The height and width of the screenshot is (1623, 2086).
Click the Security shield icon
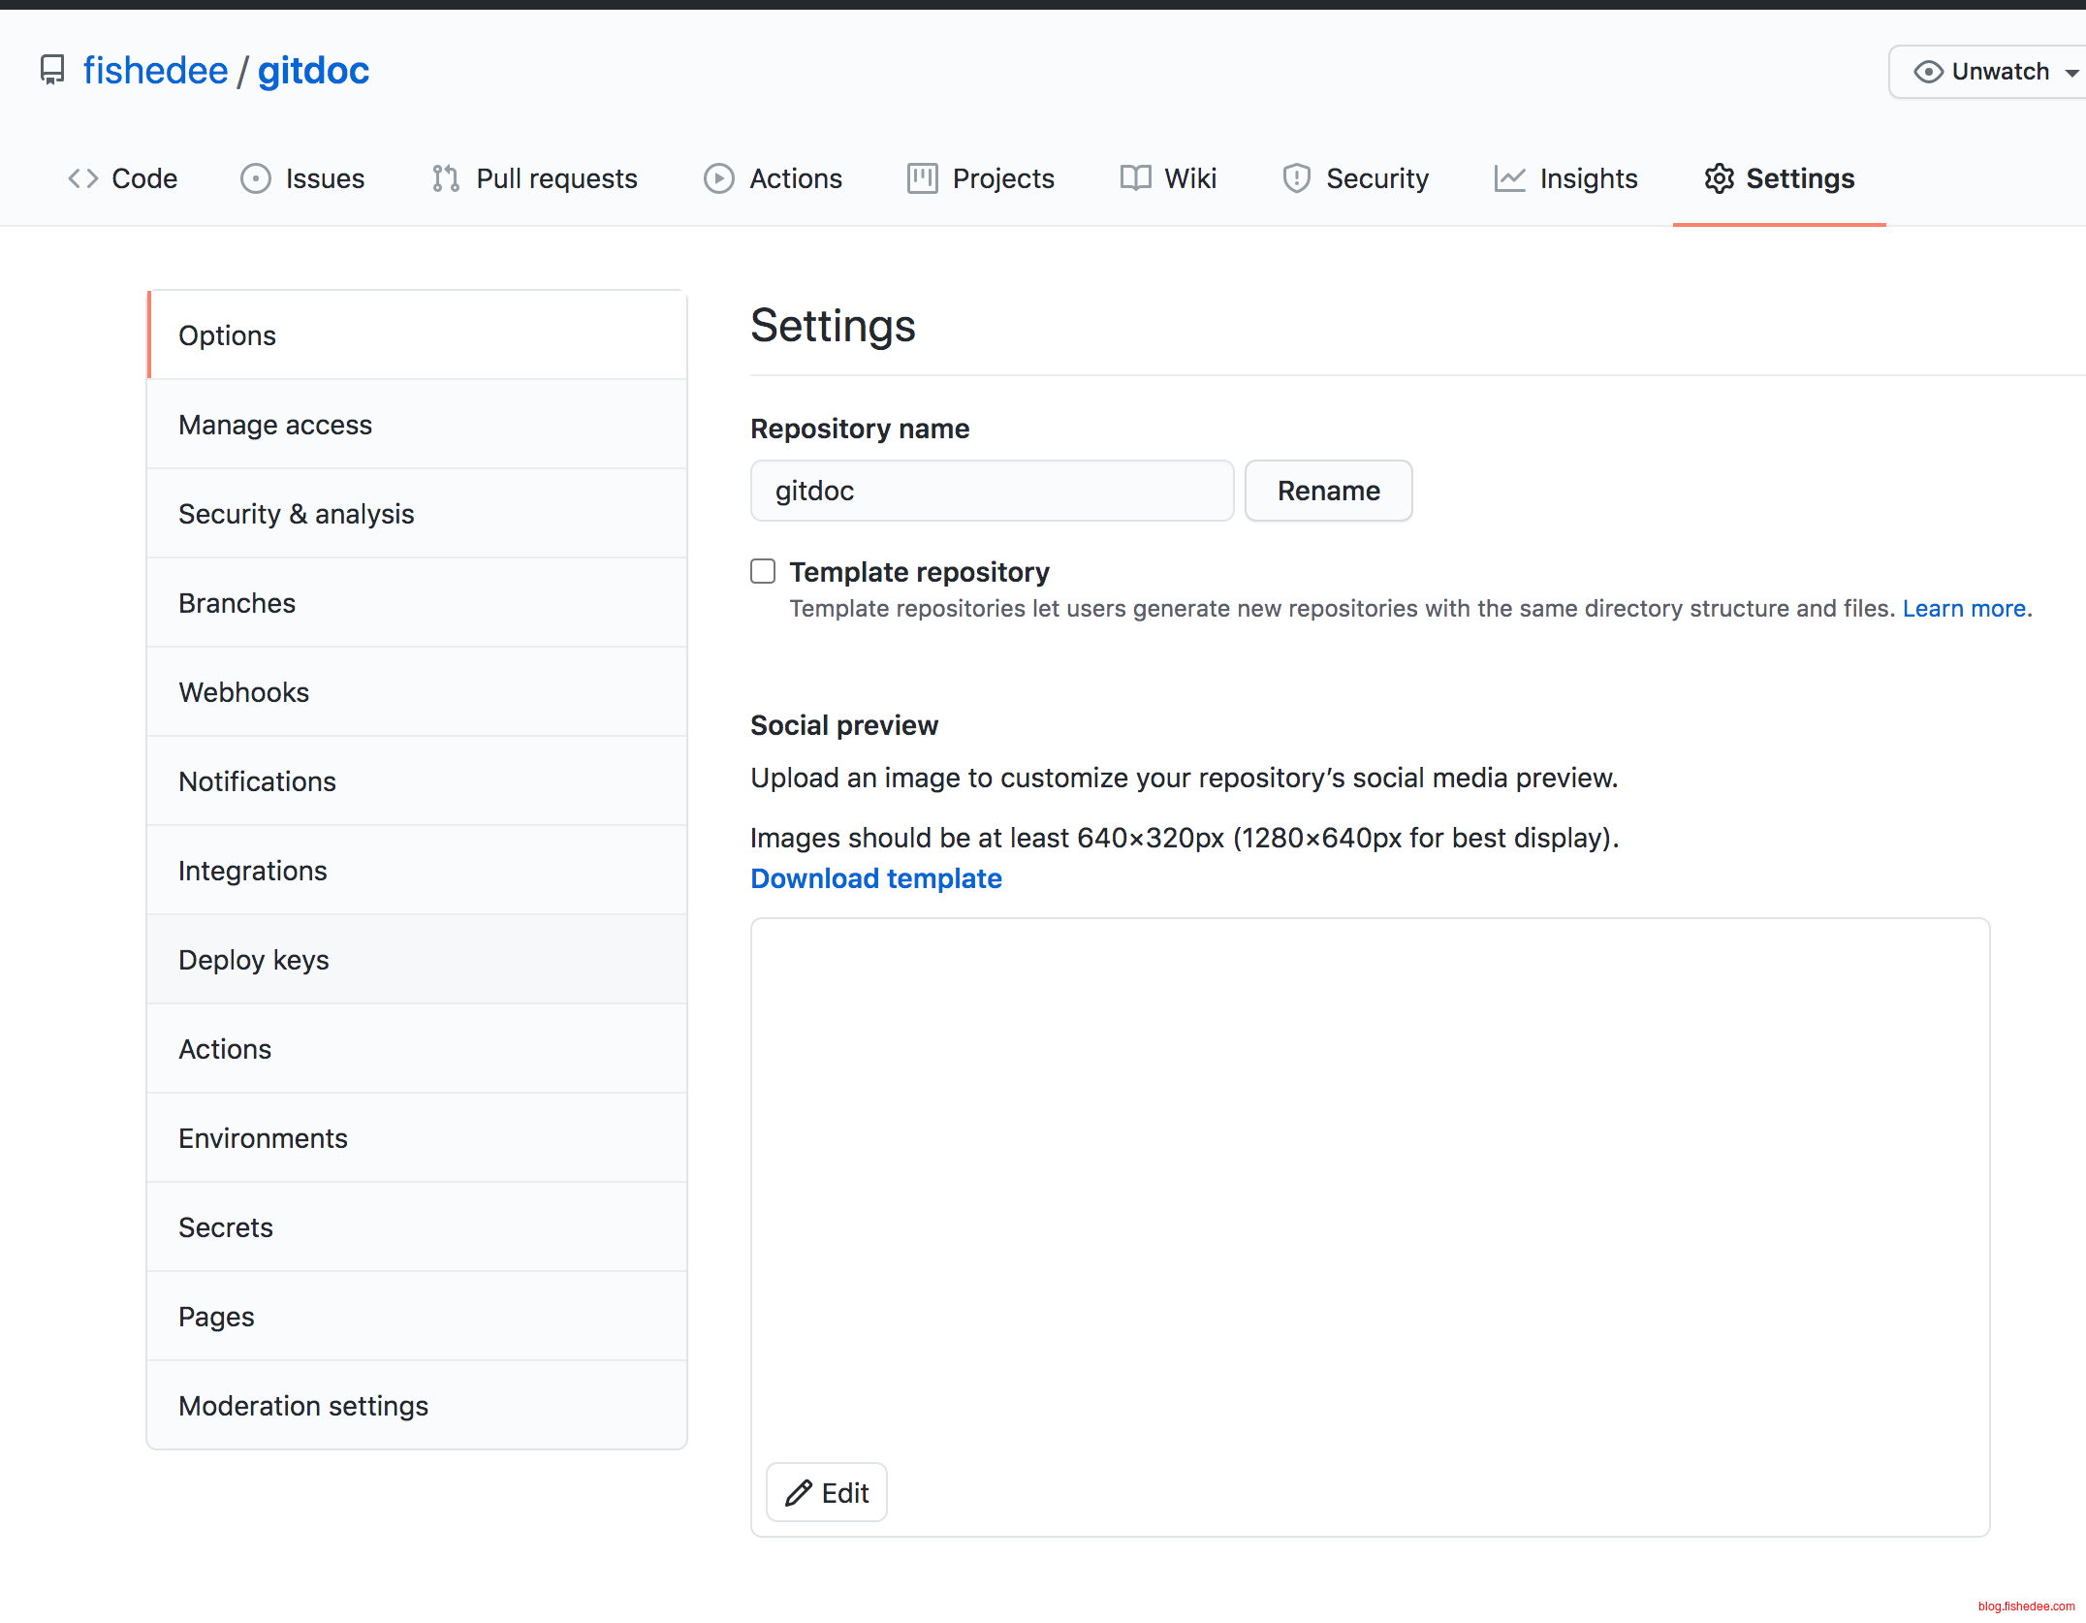tap(1296, 178)
